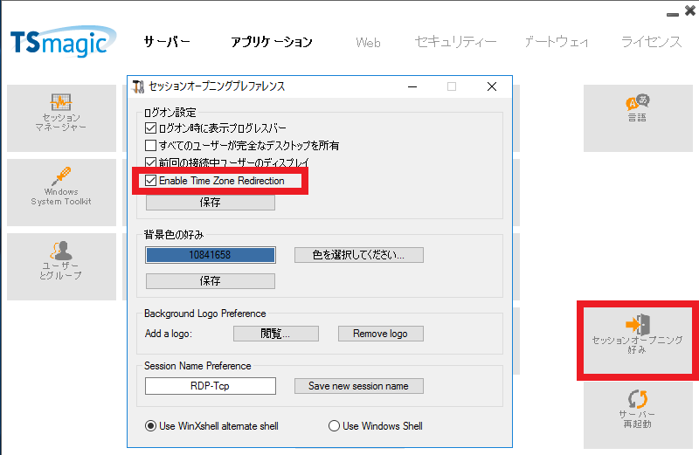Click the blue 10841658 color field
Screen dimensions: 699x455
[211, 255]
